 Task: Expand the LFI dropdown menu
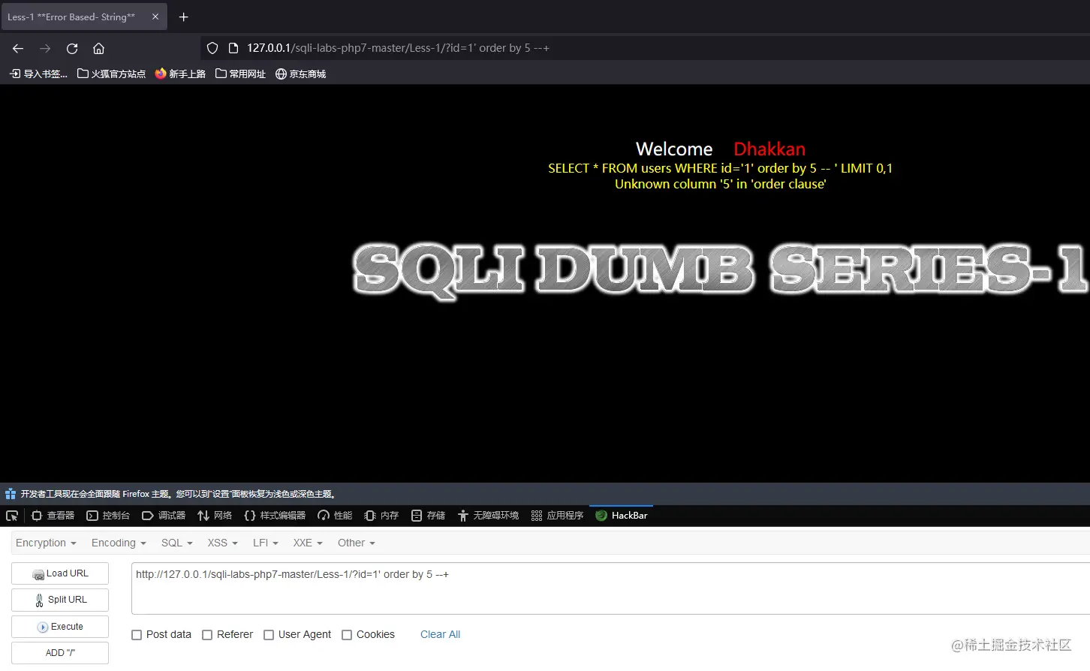(266, 543)
